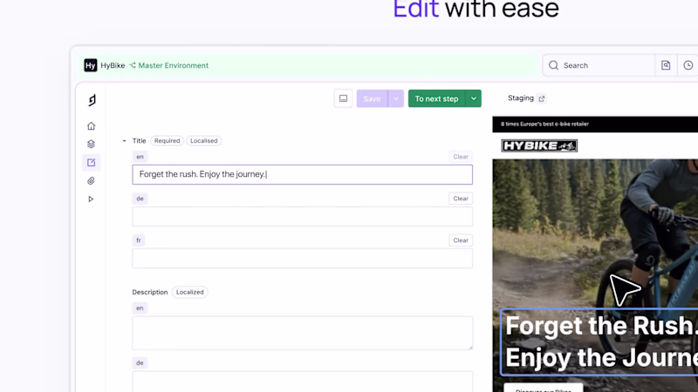Click the To next step button

point(437,98)
